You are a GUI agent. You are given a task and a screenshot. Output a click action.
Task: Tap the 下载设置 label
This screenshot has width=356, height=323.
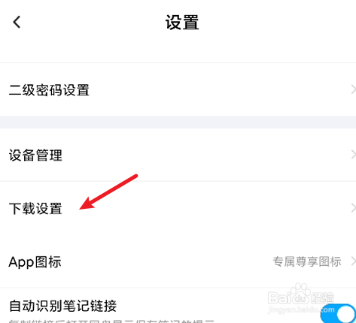click(35, 208)
